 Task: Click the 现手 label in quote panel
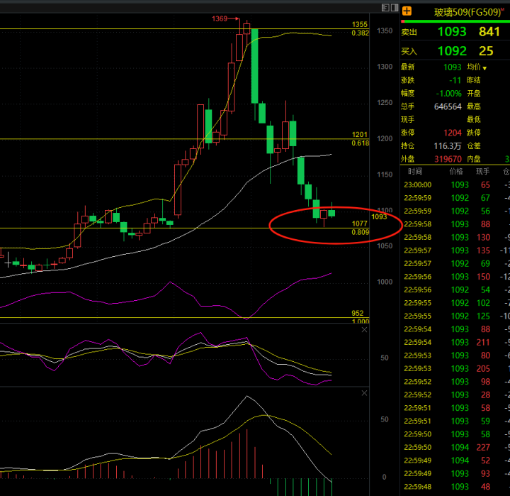click(407, 120)
